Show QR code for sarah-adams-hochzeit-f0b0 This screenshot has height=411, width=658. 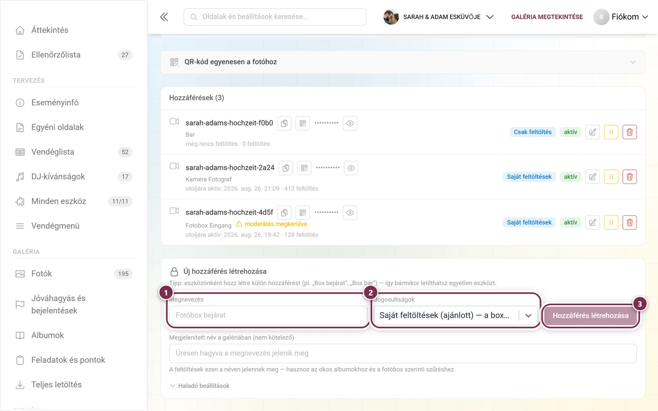click(x=303, y=123)
